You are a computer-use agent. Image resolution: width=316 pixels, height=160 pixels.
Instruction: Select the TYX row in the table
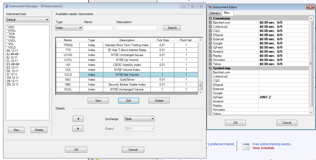[x=127, y=50]
